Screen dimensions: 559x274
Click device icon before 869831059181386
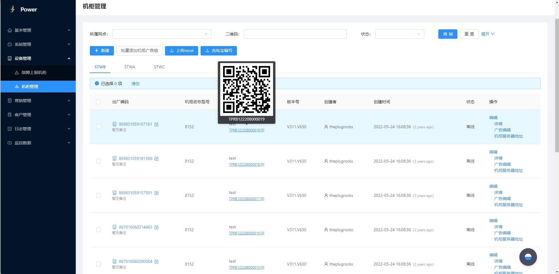coord(115,158)
